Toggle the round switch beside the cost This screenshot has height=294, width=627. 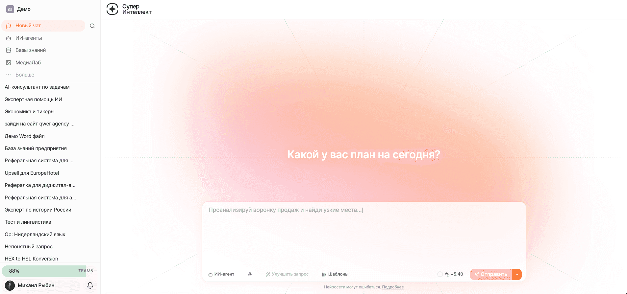(440, 274)
